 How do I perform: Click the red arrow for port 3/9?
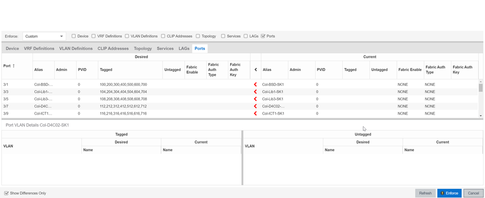[255, 114]
